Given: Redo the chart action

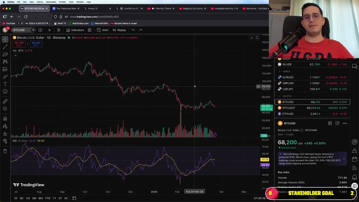Looking at the screenshot, I should (141, 30).
